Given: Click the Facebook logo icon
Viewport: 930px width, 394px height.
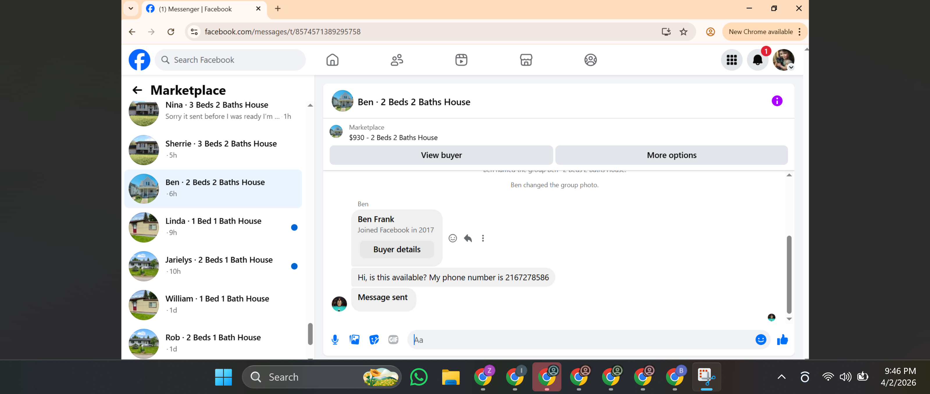Looking at the screenshot, I should click(x=139, y=60).
